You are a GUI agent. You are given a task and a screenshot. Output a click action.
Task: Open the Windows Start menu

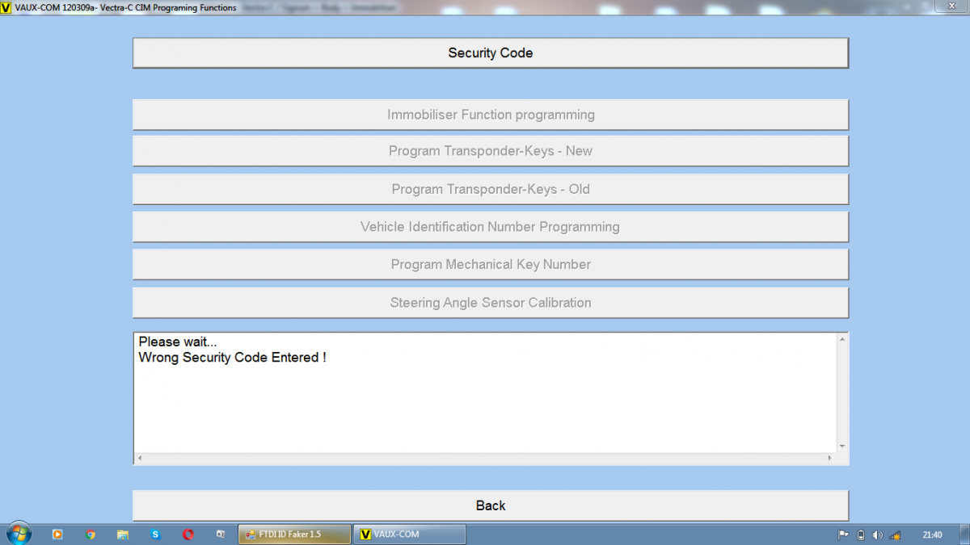[x=18, y=534]
